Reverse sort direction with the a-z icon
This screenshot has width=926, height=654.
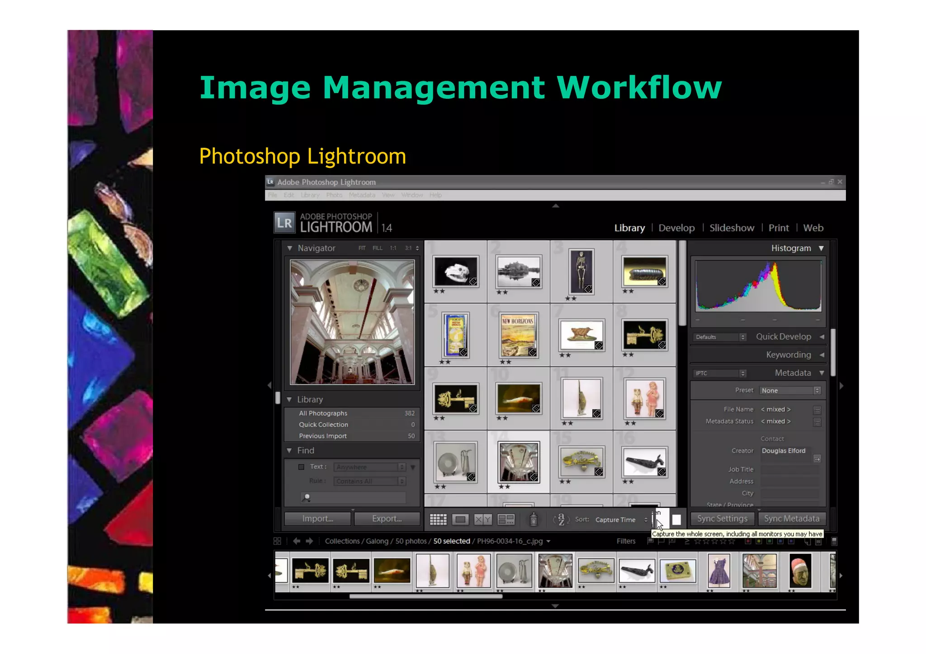tap(561, 519)
